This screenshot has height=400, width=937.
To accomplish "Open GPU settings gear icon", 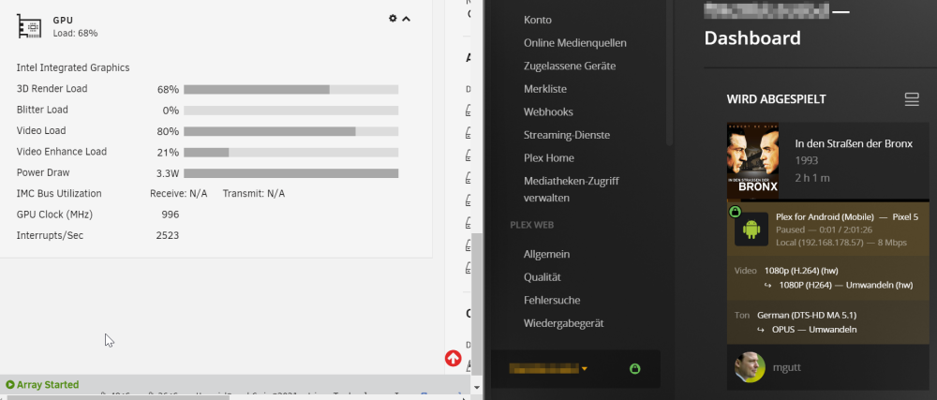I will click(393, 19).
